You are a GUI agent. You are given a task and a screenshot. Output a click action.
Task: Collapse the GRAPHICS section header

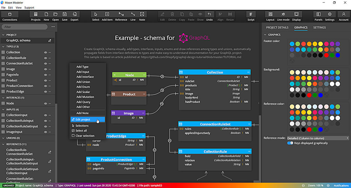pos(265,35)
